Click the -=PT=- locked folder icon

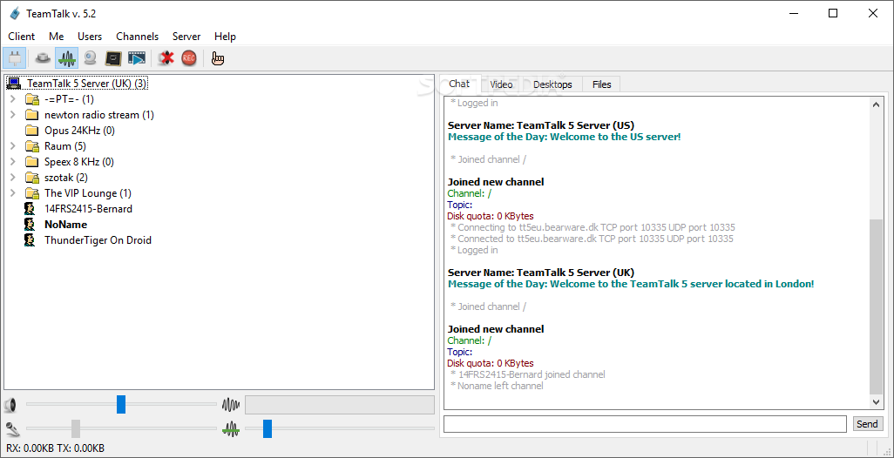click(32, 99)
